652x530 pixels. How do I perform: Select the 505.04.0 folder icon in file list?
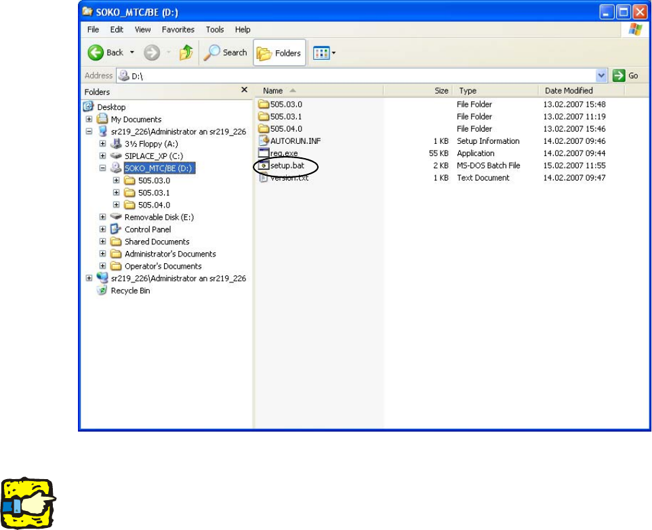coord(264,129)
